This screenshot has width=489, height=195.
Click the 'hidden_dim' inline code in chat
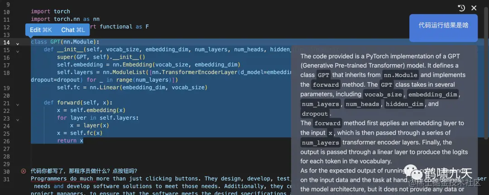tap(404, 104)
